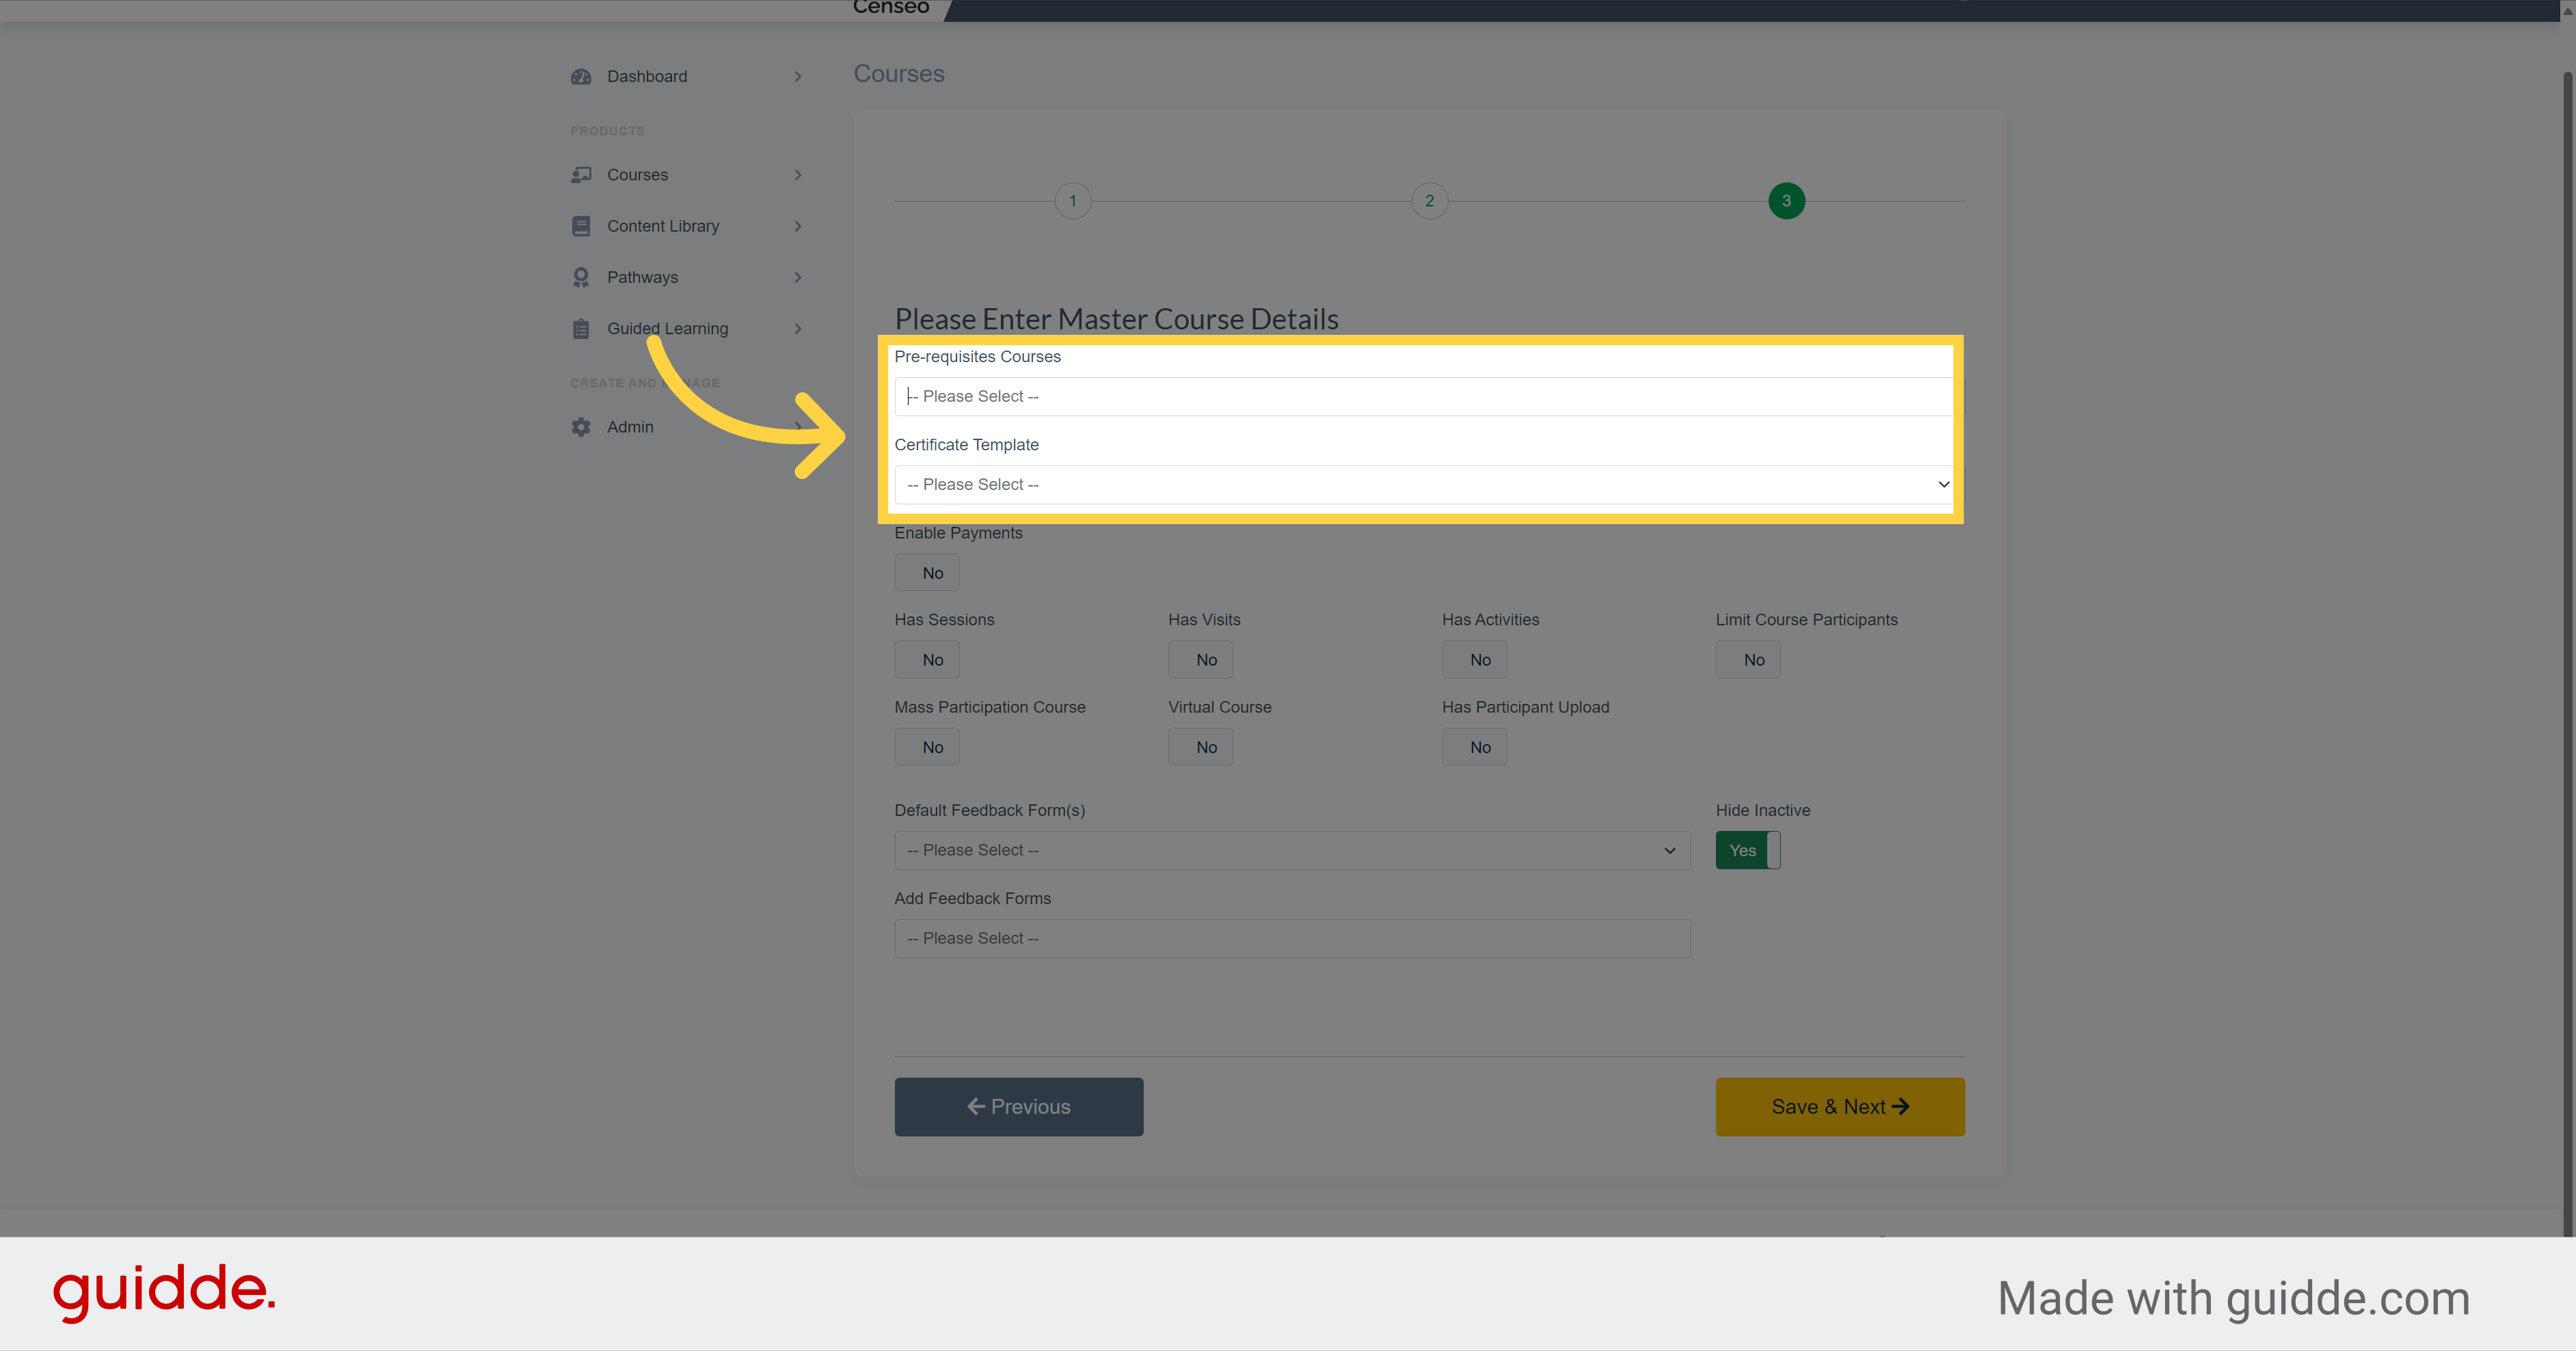
Task: Toggle Has Activities switch
Action: click(1474, 659)
